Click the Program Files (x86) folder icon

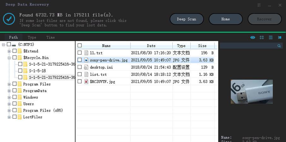pos(20,110)
